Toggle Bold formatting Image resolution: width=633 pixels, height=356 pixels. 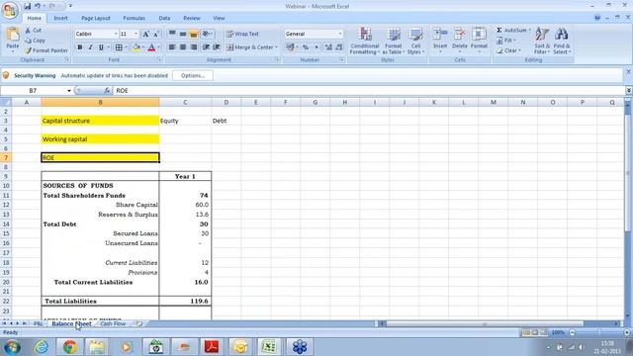pos(79,47)
